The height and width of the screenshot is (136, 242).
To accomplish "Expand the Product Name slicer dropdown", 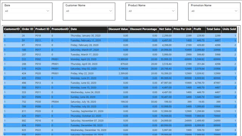I will coord(152,11).
